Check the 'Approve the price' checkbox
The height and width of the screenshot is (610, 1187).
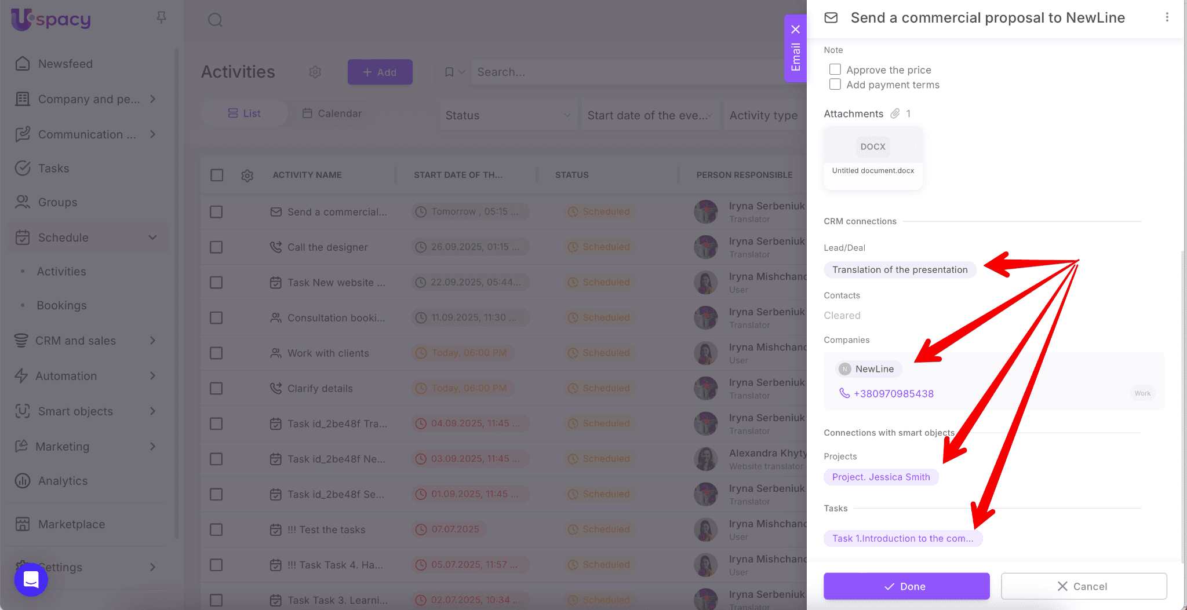point(835,70)
